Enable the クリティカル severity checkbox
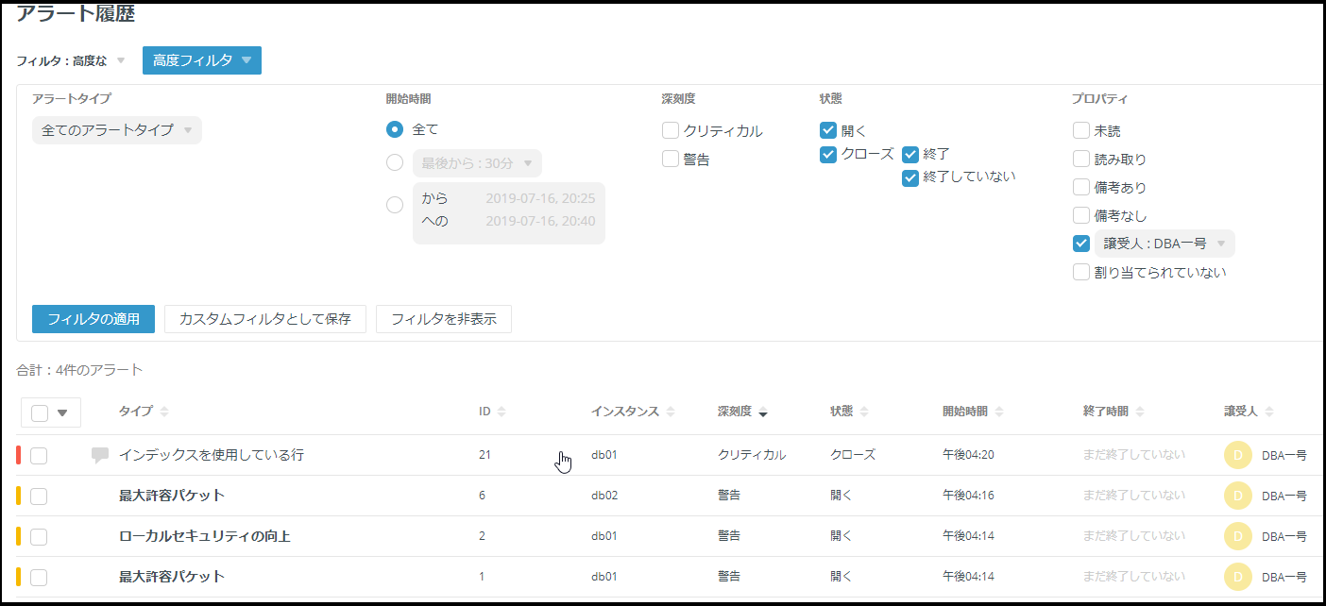The image size is (1326, 606). coord(671,131)
